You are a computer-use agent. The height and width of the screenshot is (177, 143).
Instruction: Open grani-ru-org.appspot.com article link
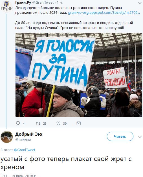point(104,13)
